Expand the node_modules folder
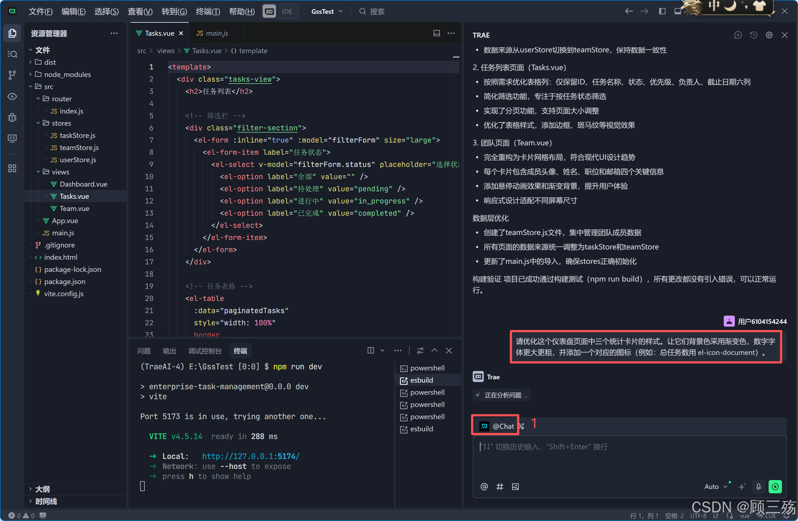 pos(67,74)
